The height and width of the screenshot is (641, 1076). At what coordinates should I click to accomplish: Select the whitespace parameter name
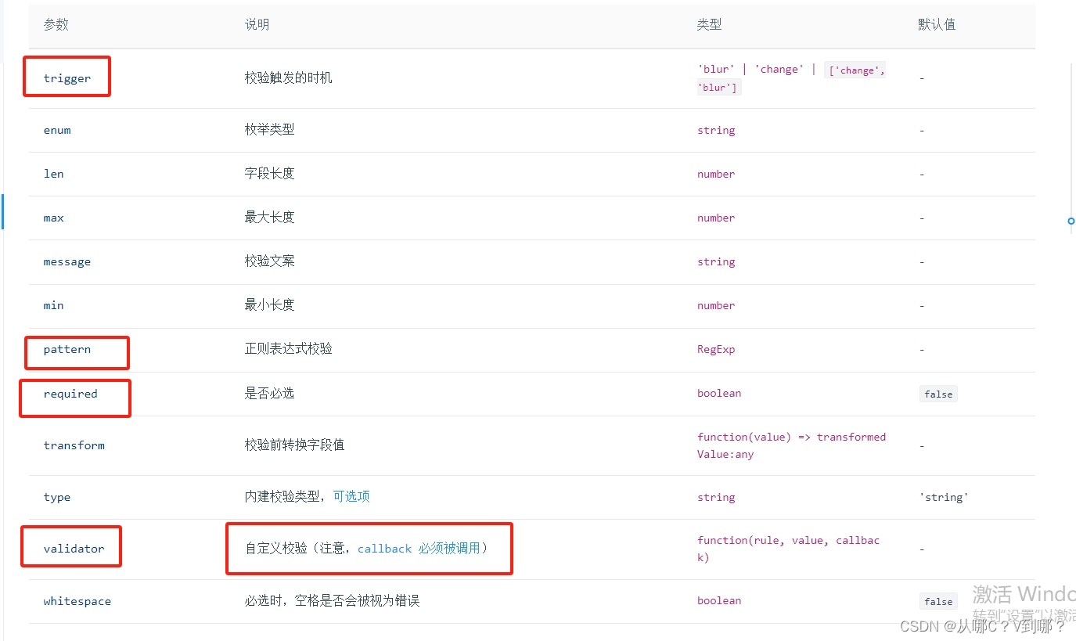(x=77, y=600)
